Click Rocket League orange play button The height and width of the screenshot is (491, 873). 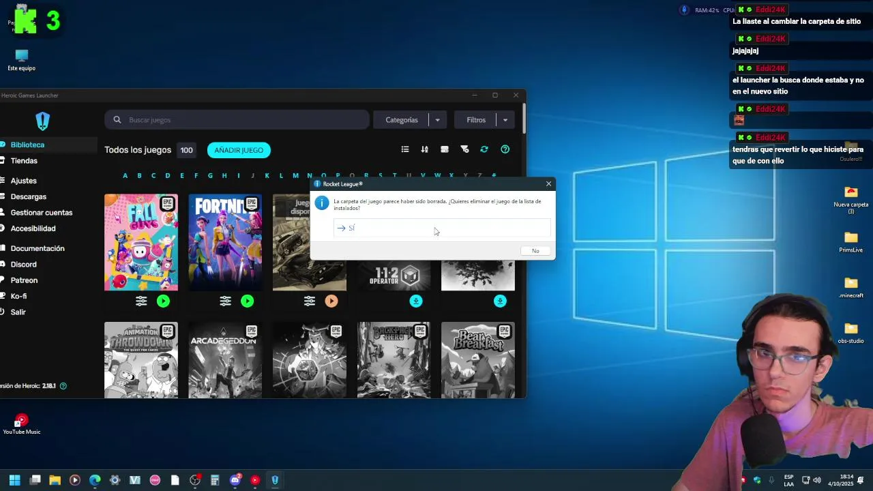(x=331, y=301)
